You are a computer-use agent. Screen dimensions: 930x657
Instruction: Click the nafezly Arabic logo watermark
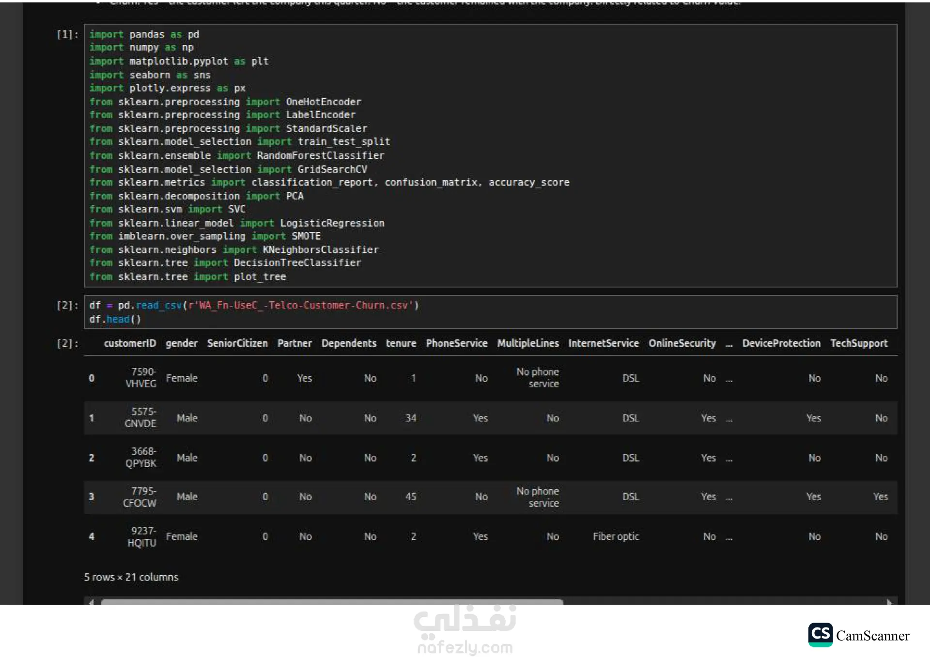[465, 621]
